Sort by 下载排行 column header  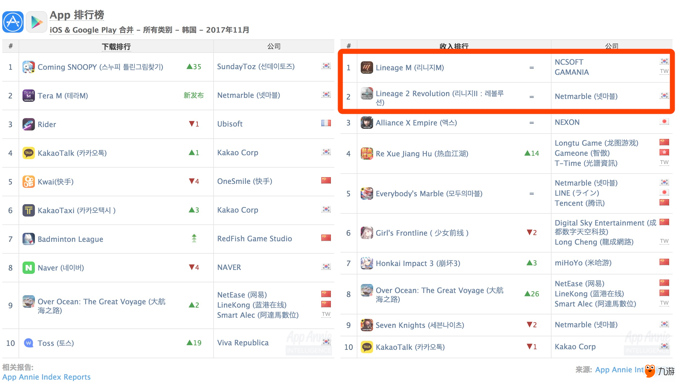click(116, 46)
